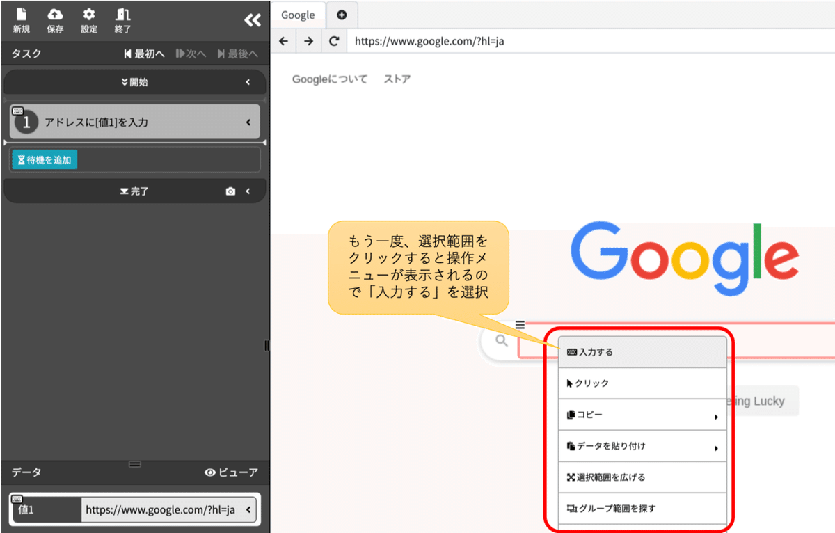
Task: Click the 保存 (save) icon
Action: (55, 14)
